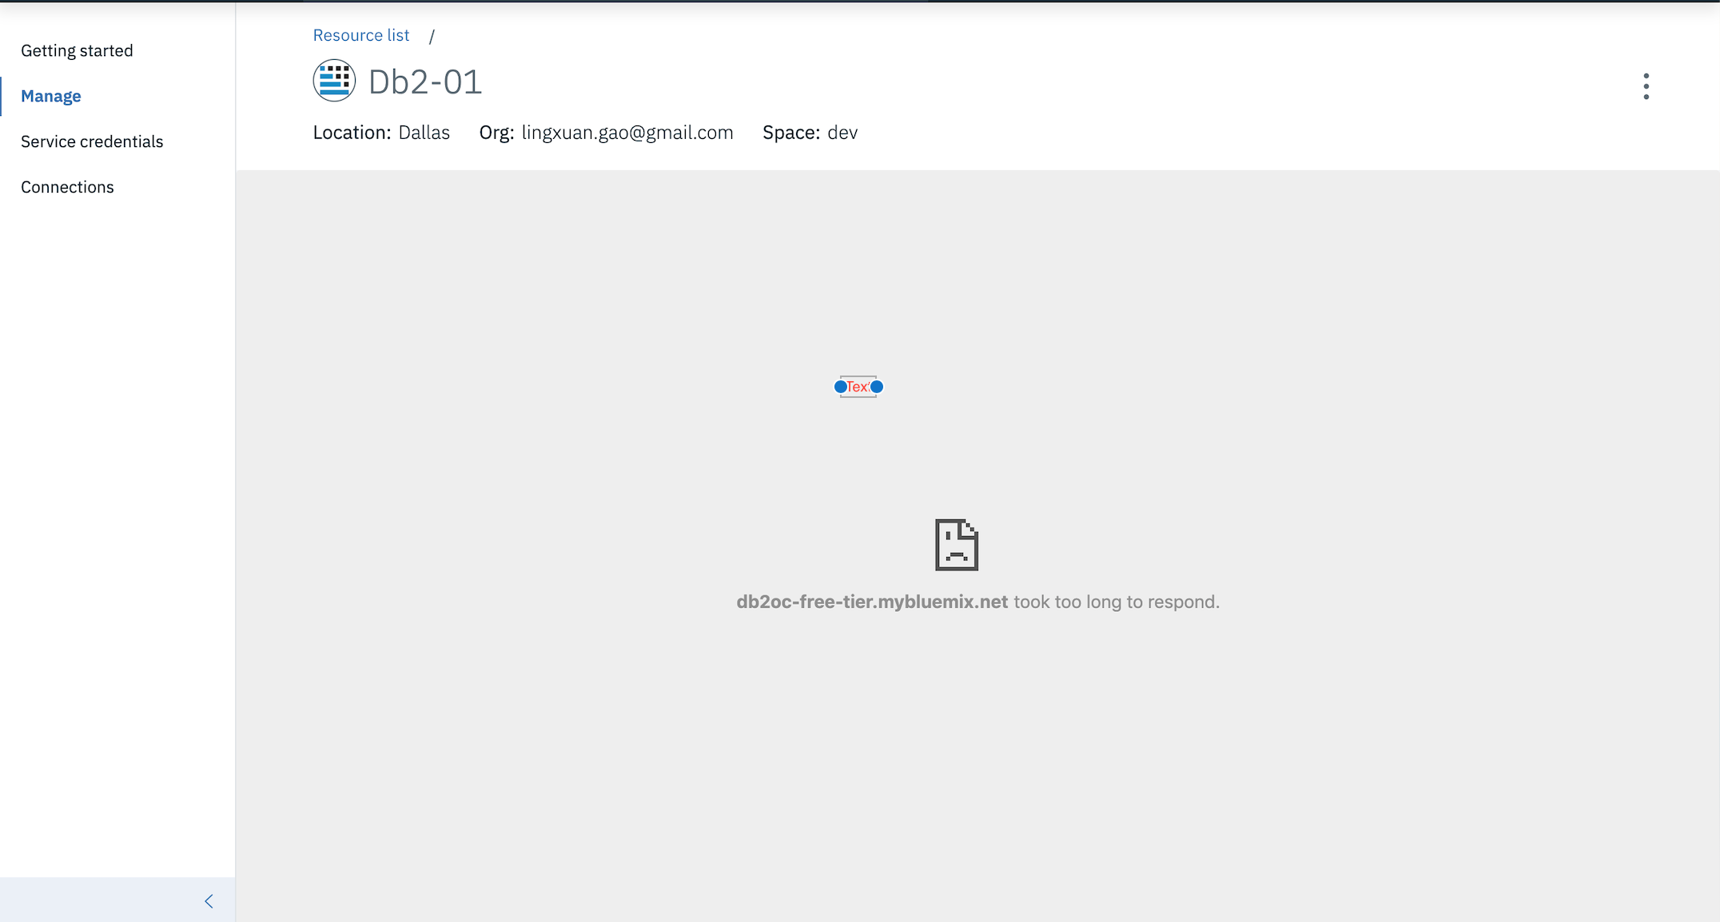Click the sad-face document error icon
1720x922 pixels.
point(957,544)
